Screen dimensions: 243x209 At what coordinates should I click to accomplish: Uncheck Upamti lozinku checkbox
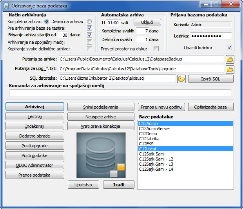pos(229,48)
